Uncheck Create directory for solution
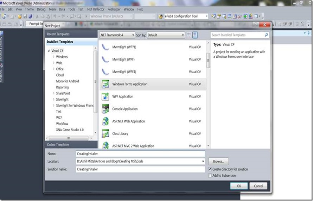Image resolution: width=313 pixels, height=201 pixels. (210, 169)
